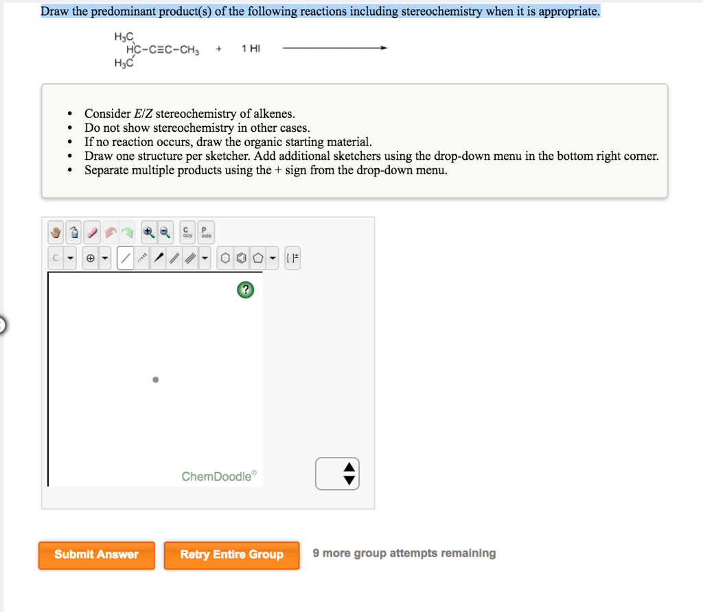Select the eraser tool

tap(91, 232)
